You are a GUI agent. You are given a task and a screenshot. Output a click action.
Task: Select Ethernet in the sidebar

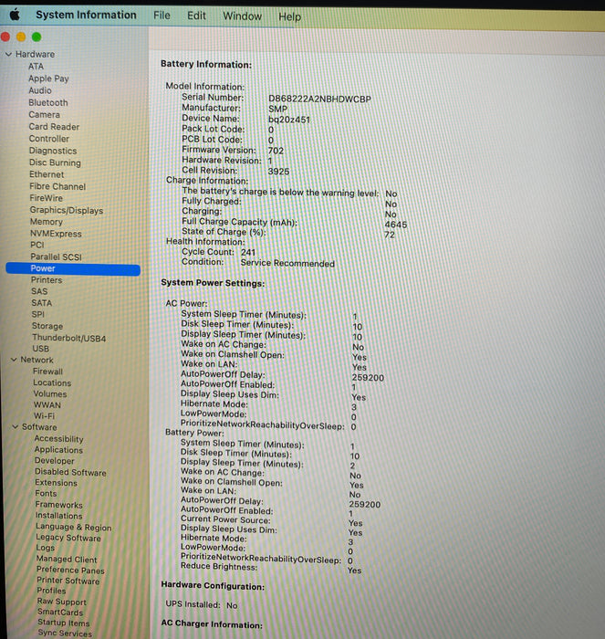tap(47, 174)
